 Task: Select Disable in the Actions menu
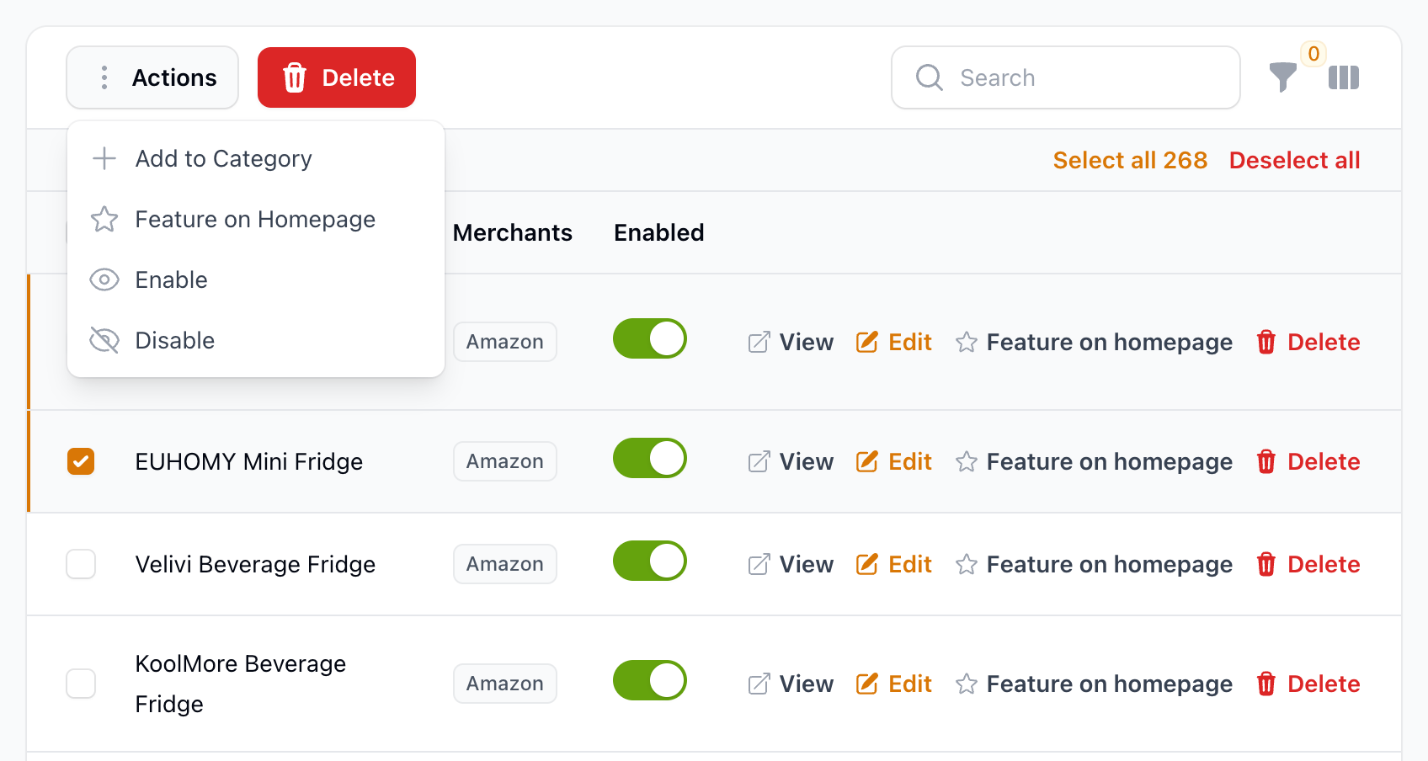click(256, 340)
